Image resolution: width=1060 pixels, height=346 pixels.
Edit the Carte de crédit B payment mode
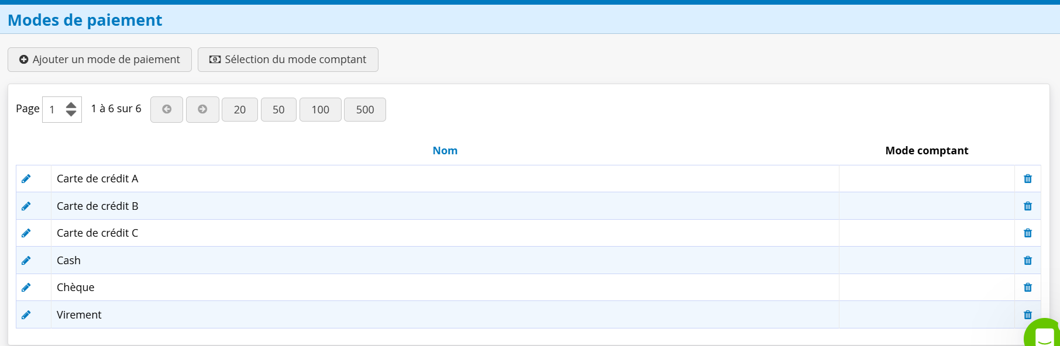[26, 206]
